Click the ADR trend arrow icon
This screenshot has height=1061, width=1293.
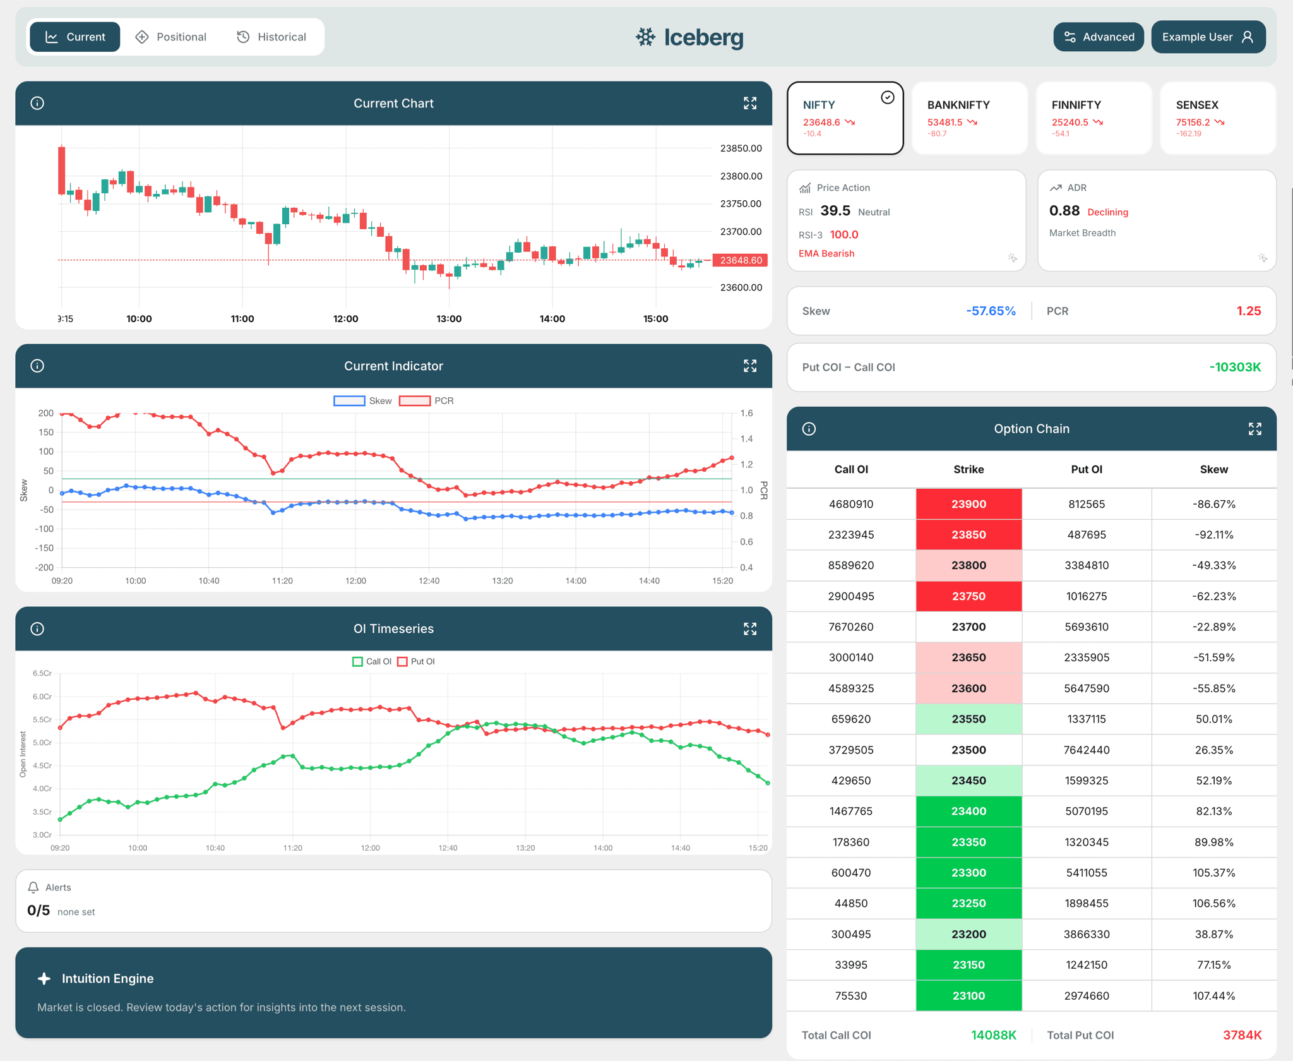tap(1056, 188)
